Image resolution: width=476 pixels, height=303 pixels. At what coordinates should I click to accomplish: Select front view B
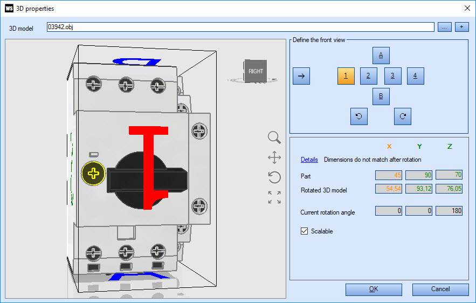click(381, 97)
